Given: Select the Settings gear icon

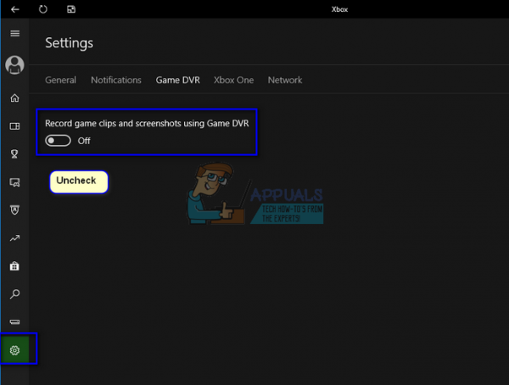Looking at the screenshot, I should click(x=14, y=350).
